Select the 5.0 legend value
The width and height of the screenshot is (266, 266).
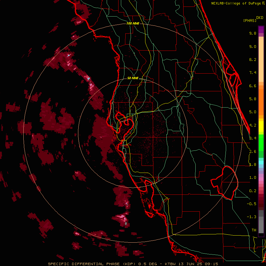(253, 112)
